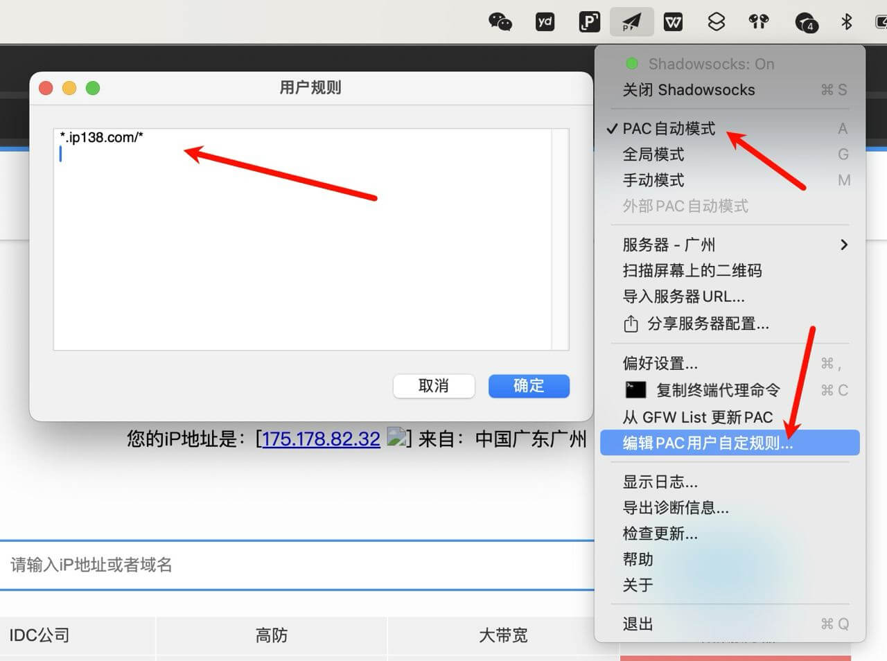Viewport: 887px width, 661px height.
Task: Open the WeChat menu bar icon
Action: (x=500, y=22)
